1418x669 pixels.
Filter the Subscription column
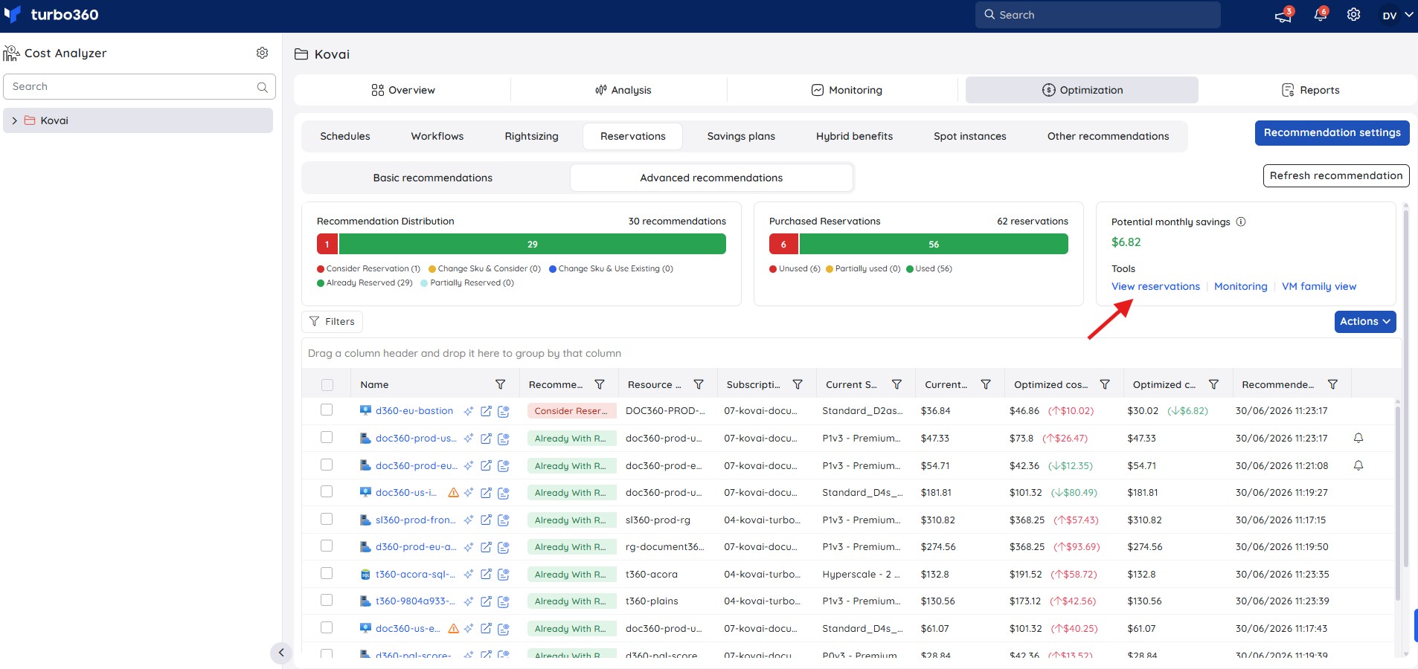(x=798, y=384)
